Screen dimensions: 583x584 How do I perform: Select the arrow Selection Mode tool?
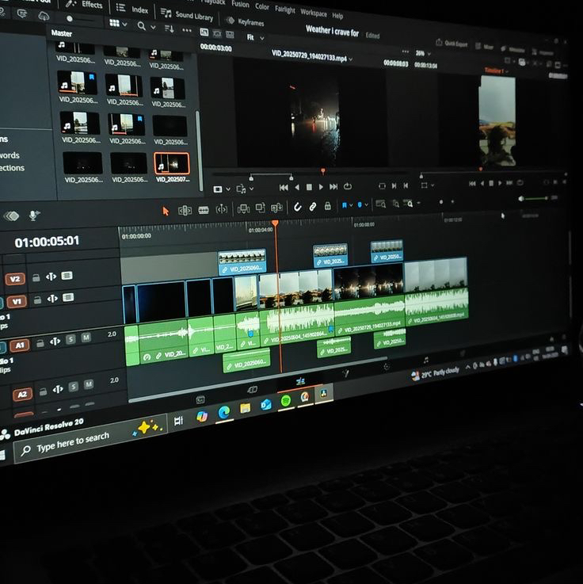(166, 211)
